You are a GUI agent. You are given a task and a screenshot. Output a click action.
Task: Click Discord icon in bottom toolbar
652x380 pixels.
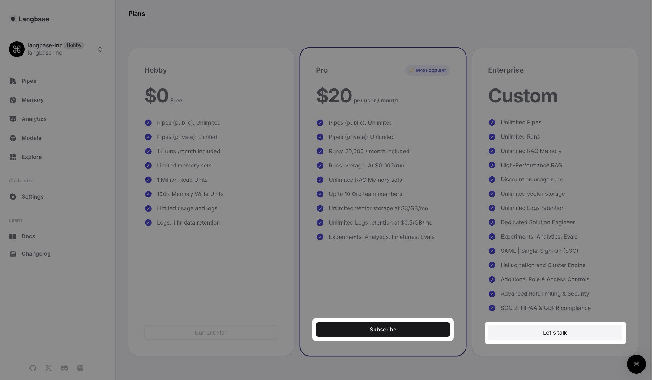pyautogui.click(x=64, y=368)
